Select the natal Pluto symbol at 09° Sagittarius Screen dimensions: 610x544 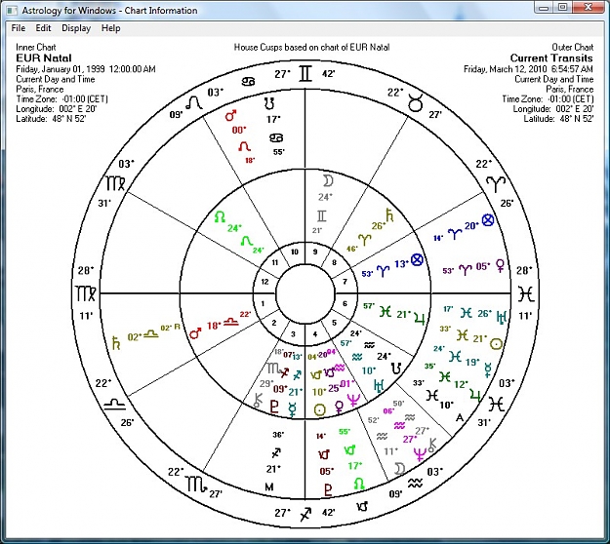click(x=274, y=407)
